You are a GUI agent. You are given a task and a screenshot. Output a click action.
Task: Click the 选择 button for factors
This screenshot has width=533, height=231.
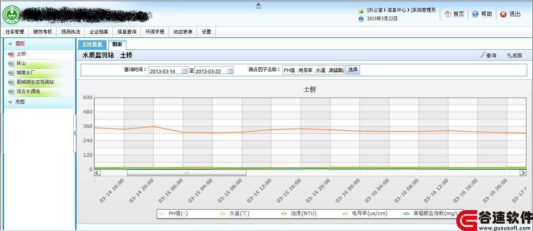[353, 70]
